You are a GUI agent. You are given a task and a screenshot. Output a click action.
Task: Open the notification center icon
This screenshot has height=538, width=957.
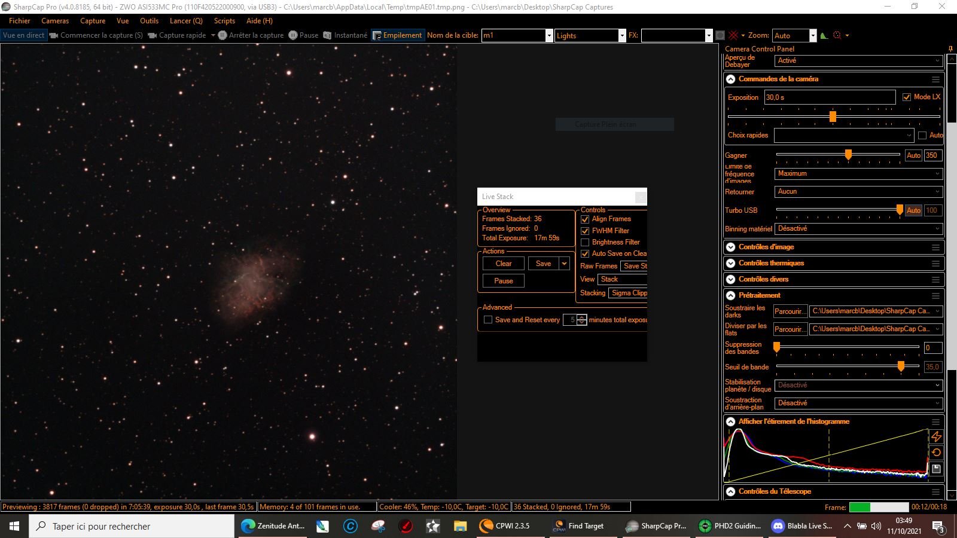point(938,526)
